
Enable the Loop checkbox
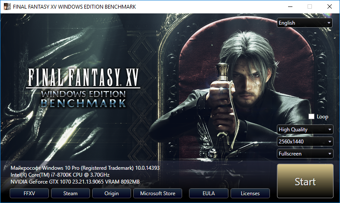(x=311, y=117)
